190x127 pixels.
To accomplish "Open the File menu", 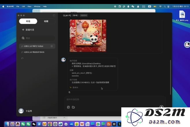I will point(18,7).
